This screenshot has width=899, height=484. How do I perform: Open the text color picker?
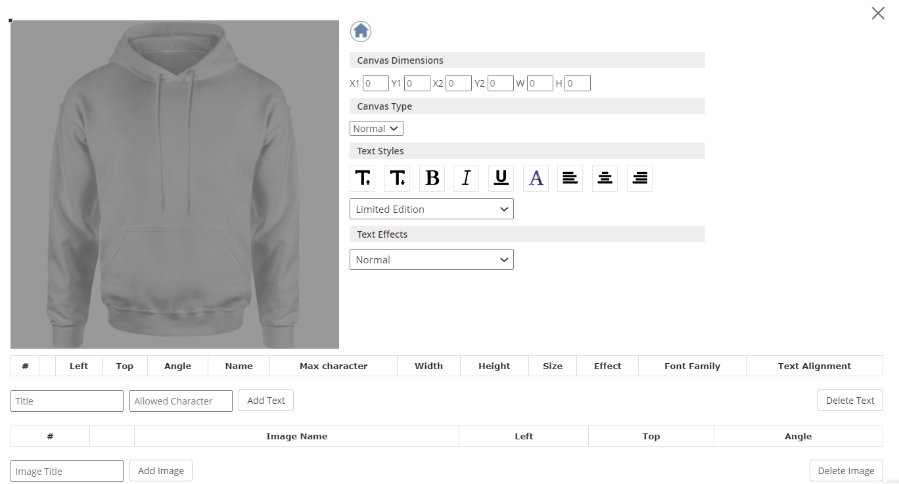[x=536, y=178]
